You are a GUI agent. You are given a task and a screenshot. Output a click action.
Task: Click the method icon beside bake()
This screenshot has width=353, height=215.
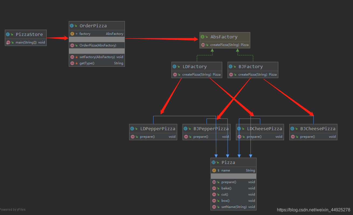point(214,188)
